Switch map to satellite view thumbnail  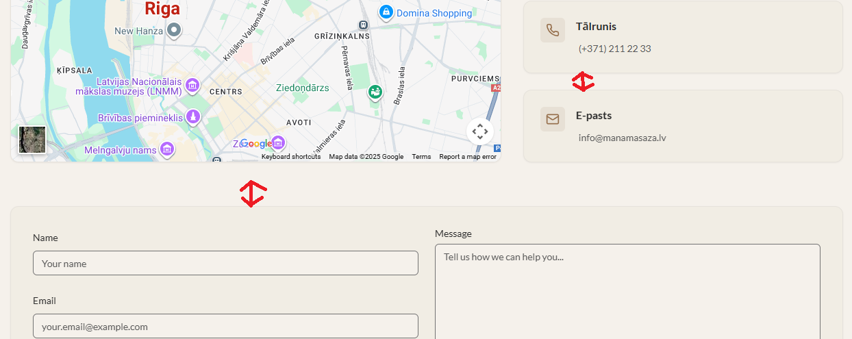[x=32, y=140]
